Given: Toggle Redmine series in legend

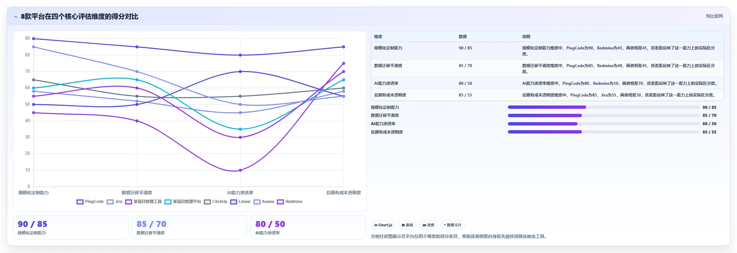Looking at the screenshot, I should pos(290,202).
